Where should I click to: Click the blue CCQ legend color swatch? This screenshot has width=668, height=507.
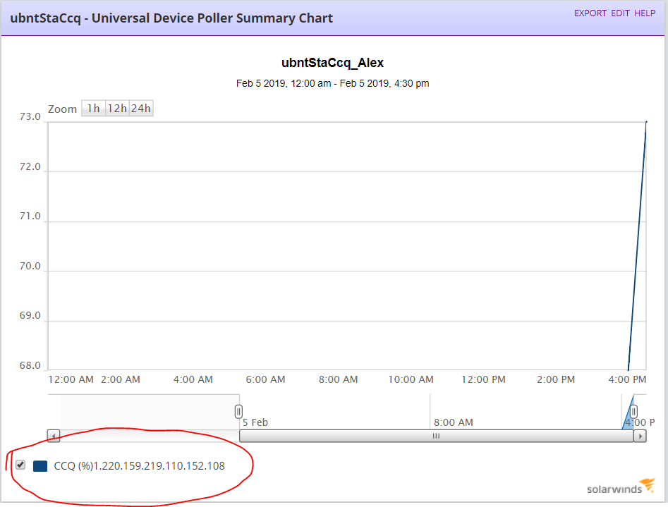[x=40, y=466]
